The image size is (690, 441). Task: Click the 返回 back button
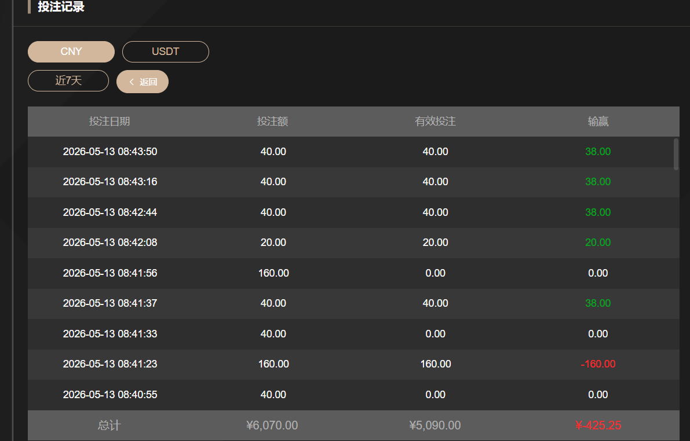pyautogui.click(x=143, y=82)
